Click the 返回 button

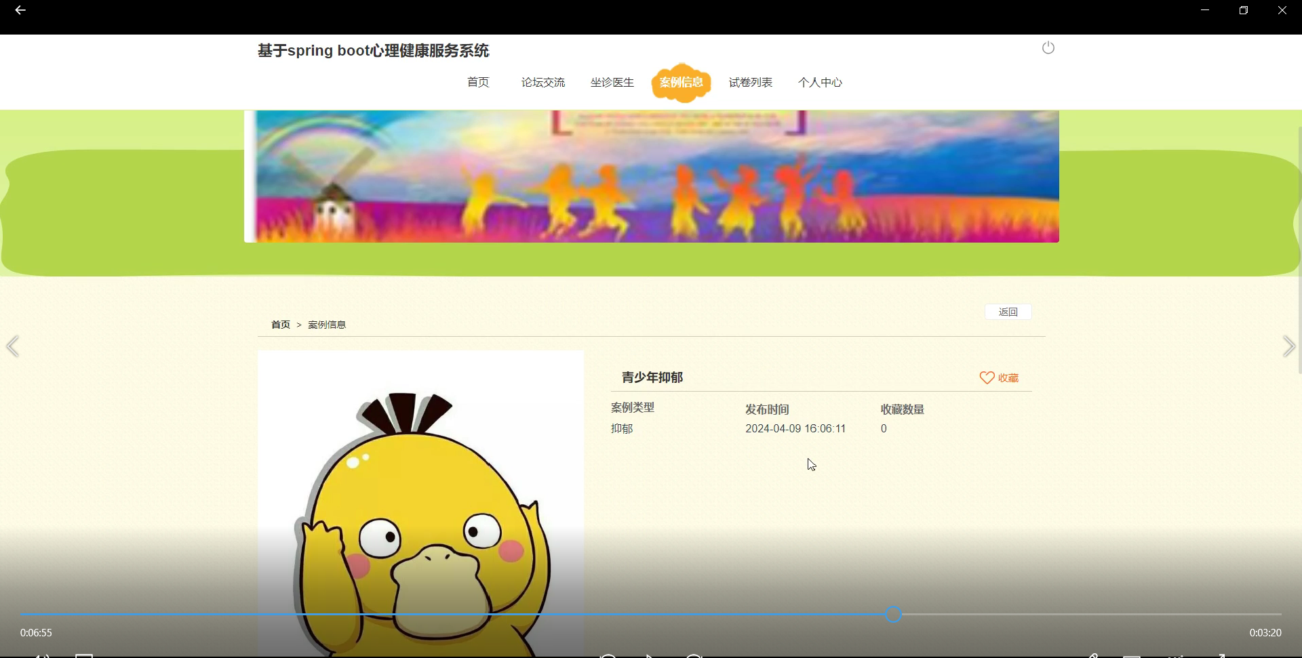click(1008, 312)
